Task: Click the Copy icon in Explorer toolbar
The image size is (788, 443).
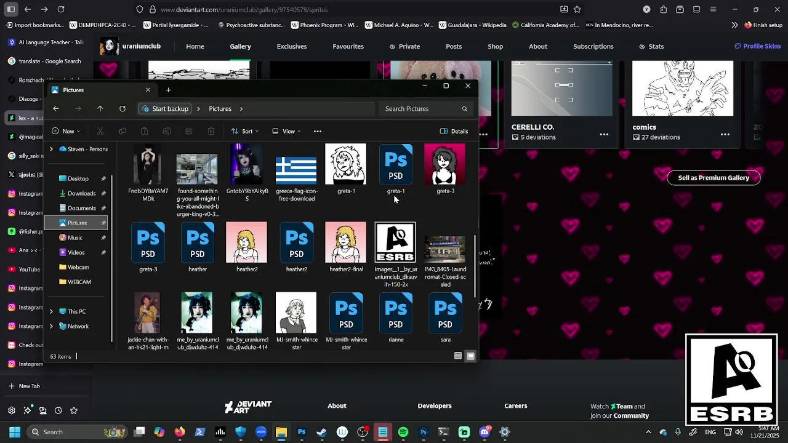Action: pos(123,131)
